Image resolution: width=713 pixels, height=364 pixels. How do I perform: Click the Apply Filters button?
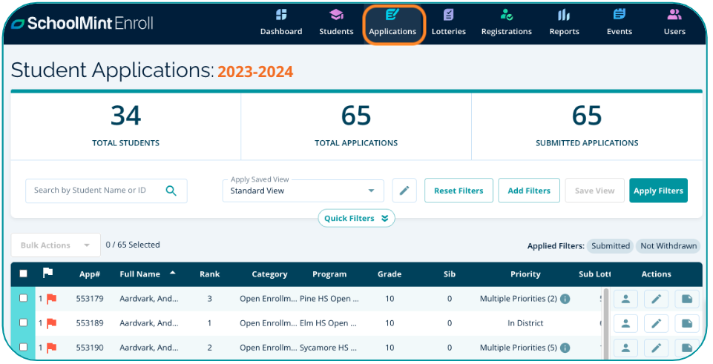[x=657, y=191]
